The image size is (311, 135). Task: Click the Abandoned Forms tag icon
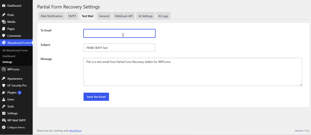pos(4,43)
